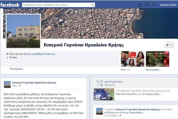Click the Facebook logo
The width and height of the screenshot is (178, 119).
coord(10,5)
